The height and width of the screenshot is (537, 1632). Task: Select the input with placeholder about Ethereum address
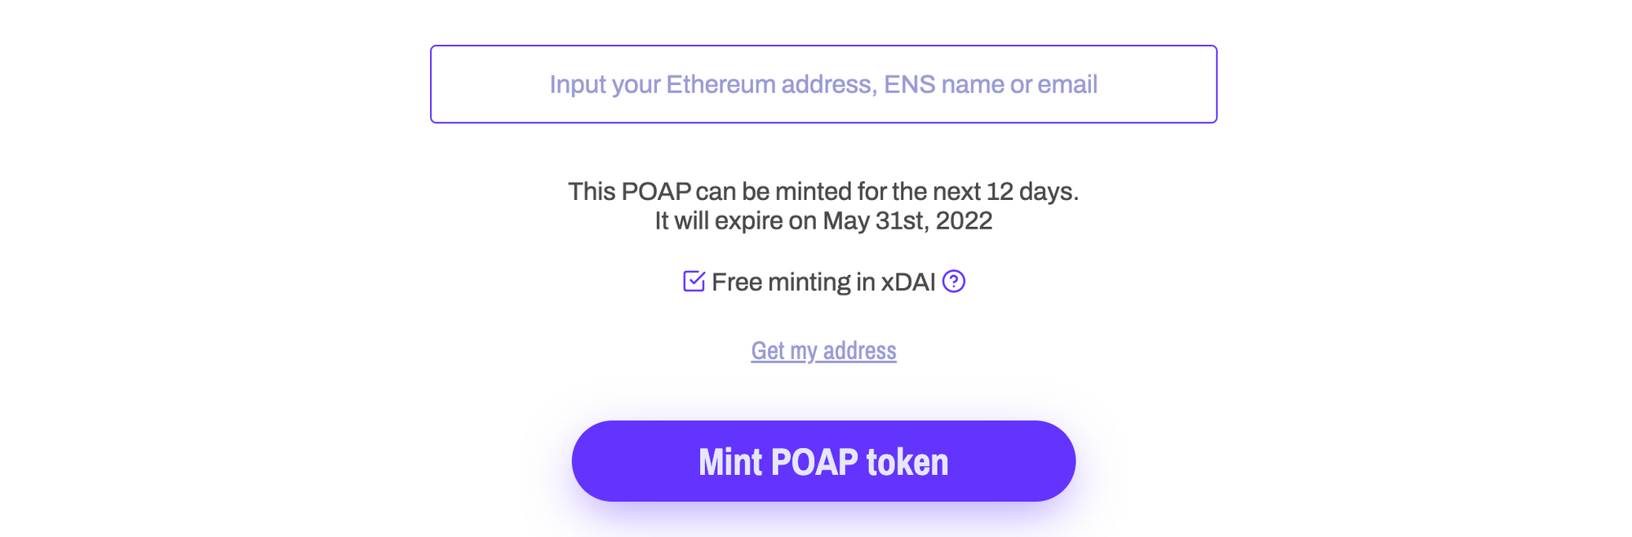823,84
